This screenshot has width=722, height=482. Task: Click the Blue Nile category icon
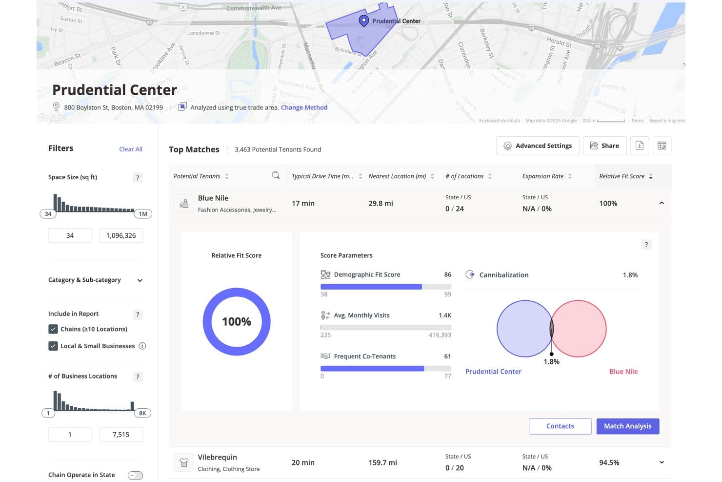[x=184, y=204]
